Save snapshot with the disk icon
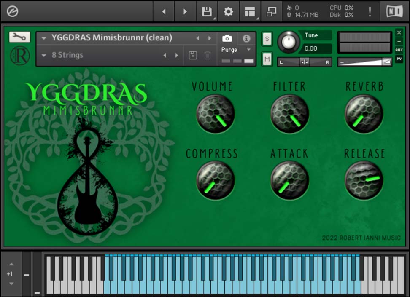The image size is (410, 297). tap(193, 55)
